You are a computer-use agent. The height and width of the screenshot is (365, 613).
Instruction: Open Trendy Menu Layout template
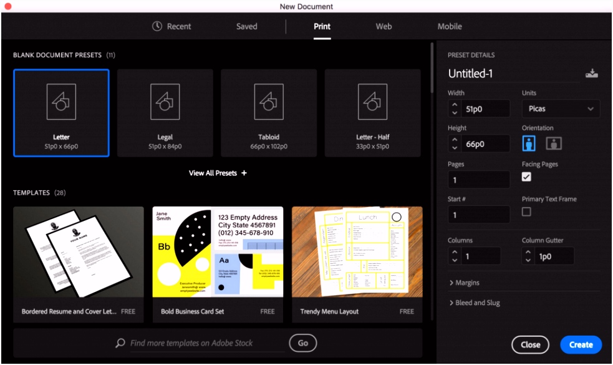click(x=357, y=265)
